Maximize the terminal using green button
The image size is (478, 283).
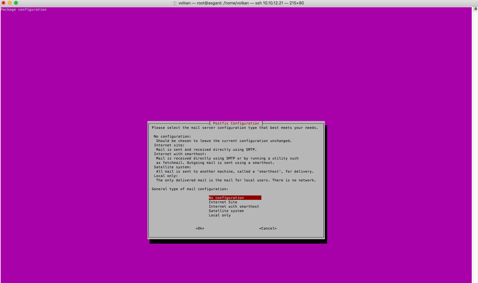(x=16, y=3)
